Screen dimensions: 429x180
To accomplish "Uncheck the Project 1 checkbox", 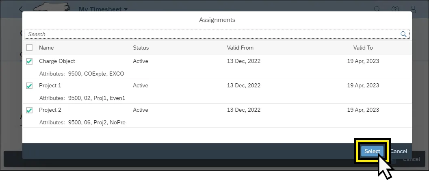I will [29, 86].
